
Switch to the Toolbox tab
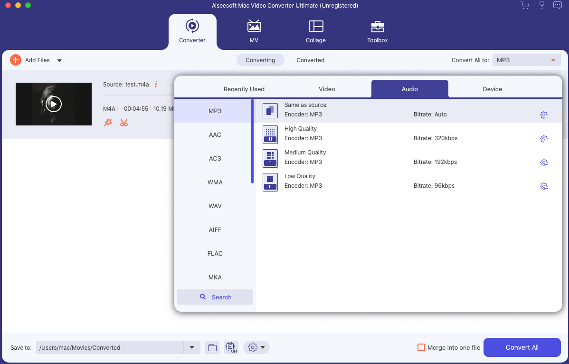click(x=378, y=31)
